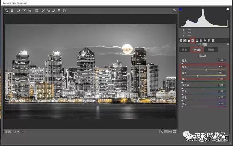Open the zoom level dropdown
This screenshot has width=233, height=146.
23,131
